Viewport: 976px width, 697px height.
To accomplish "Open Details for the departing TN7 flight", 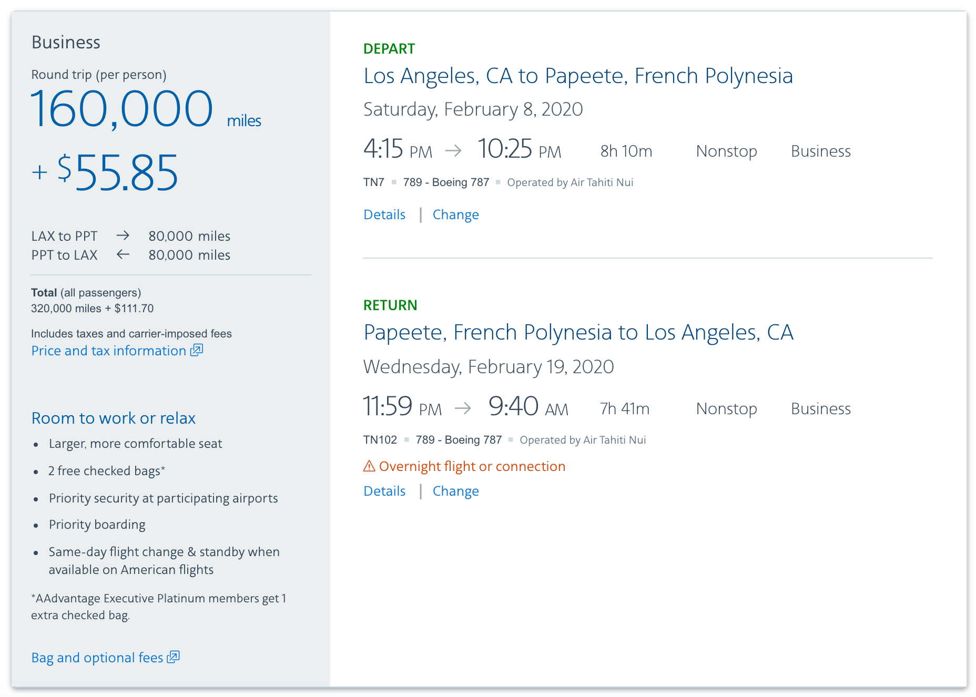I will tap(384, 214).
